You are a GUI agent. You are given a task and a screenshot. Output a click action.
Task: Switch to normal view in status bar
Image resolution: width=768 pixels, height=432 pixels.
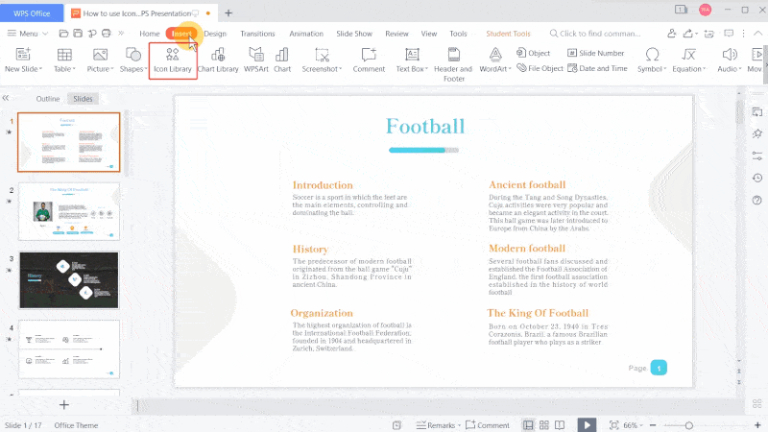tap(528, 424)
